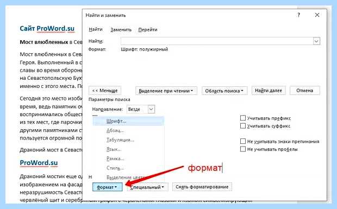337x209 pixels.
Task: Switch to the Найти tab
Action: 96,29
